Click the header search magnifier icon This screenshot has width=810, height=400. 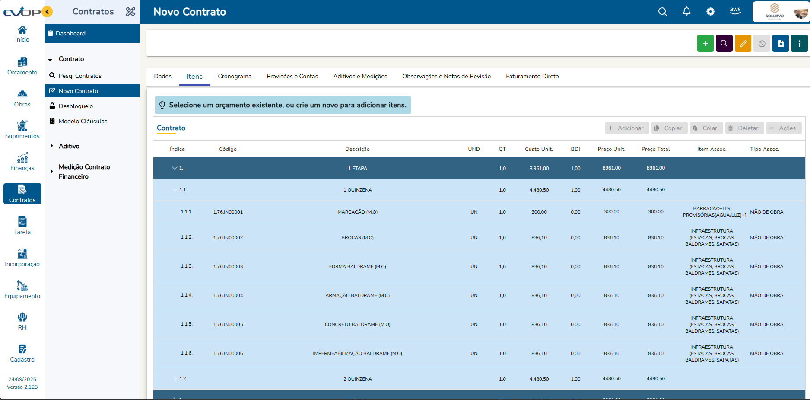[662, 12]
